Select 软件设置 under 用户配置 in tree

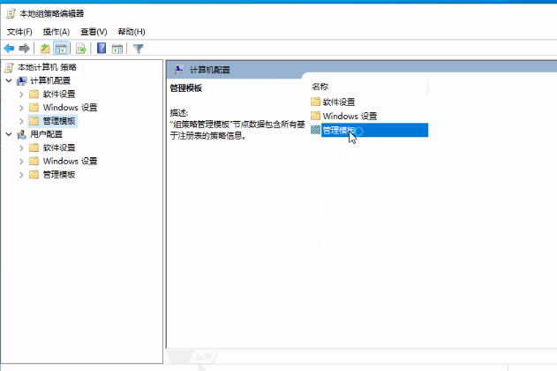click(x=59, y=148)
